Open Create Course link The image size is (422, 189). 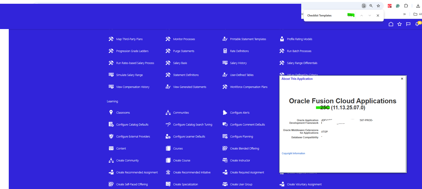coord(182,161)
